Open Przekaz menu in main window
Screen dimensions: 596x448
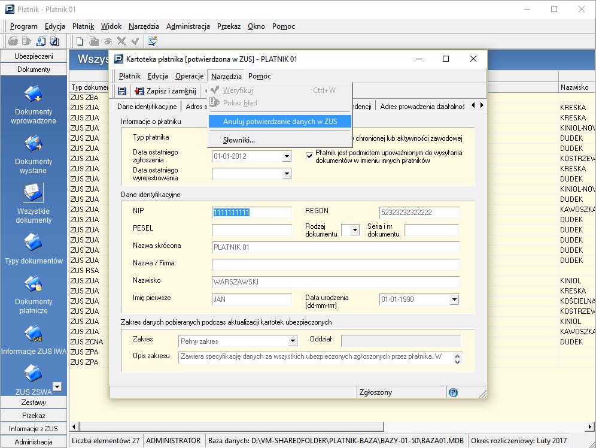click(229, 26)
